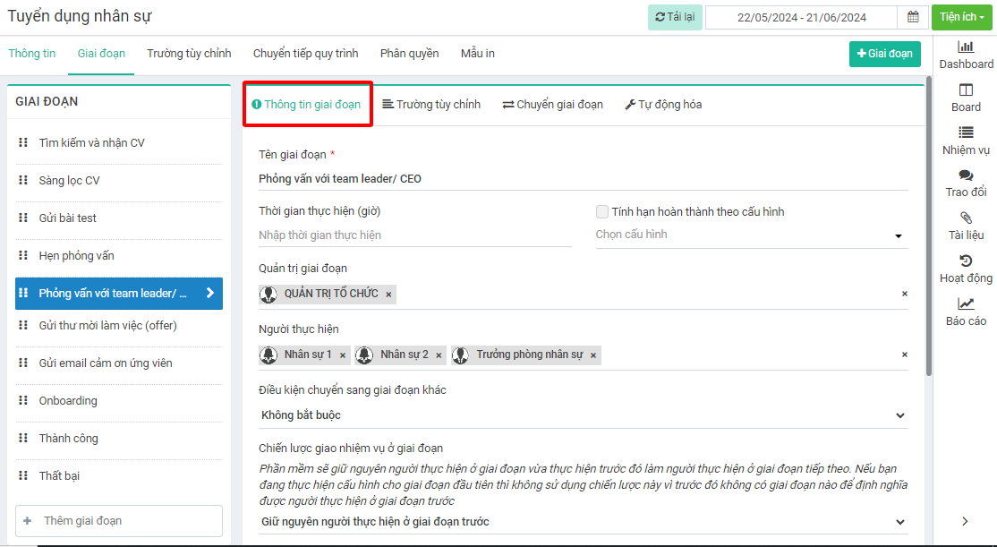Open Tài liệu paperclip icon
This screenshot has width=997, height=547.
pos(966,218)
